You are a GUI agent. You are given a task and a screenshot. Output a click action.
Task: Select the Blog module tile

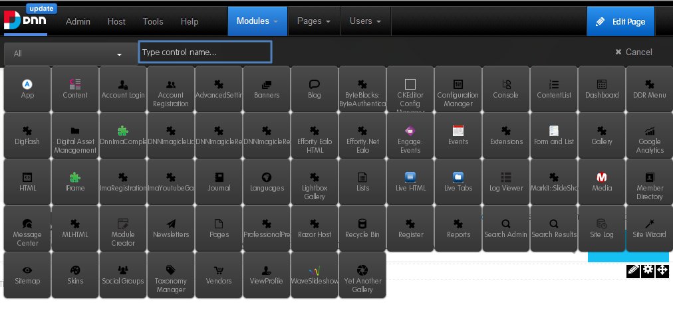pos(315,89)
